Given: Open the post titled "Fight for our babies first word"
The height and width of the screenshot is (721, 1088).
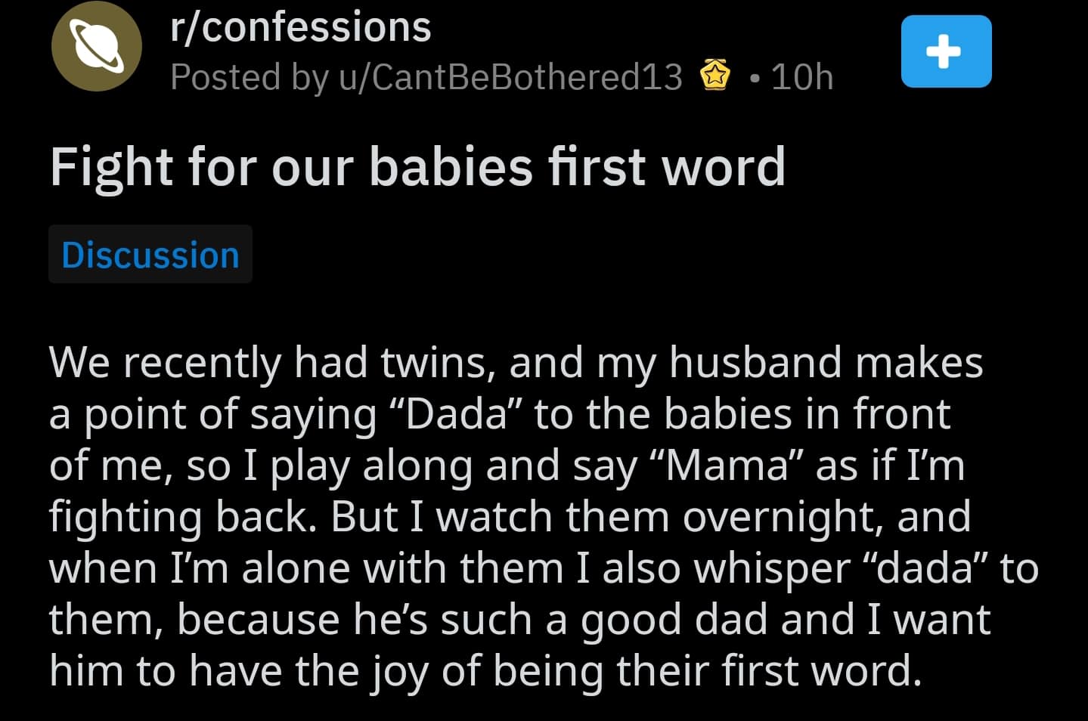Looking at the screenshot, I should tap(417, 167).
